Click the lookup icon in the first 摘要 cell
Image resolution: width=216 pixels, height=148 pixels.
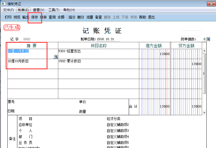tap(56, 56)
